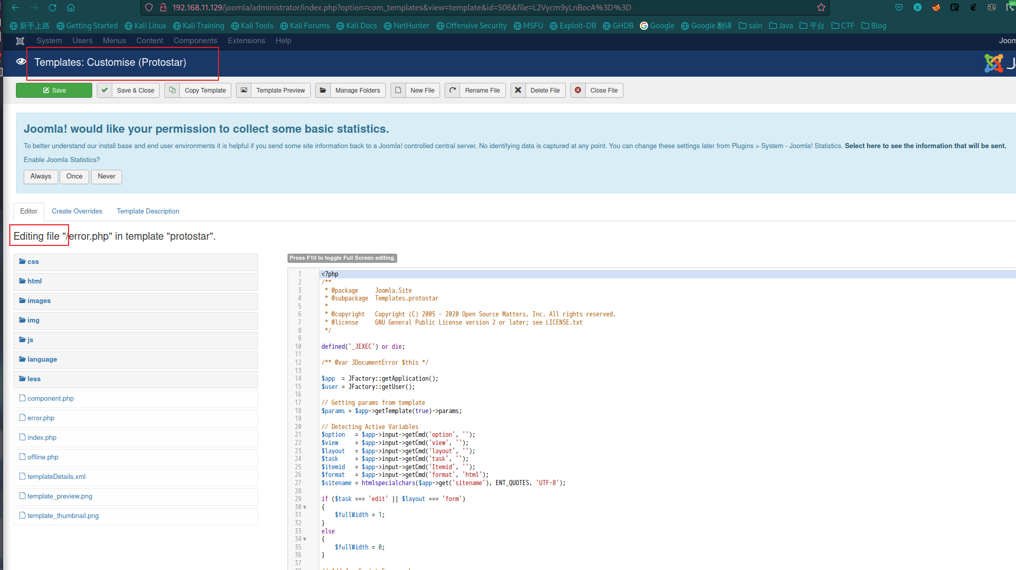Image resolution: width=1016 pixels, height=570 pixels.
Task: Click the Always statistics button
Action: [41, 176]
